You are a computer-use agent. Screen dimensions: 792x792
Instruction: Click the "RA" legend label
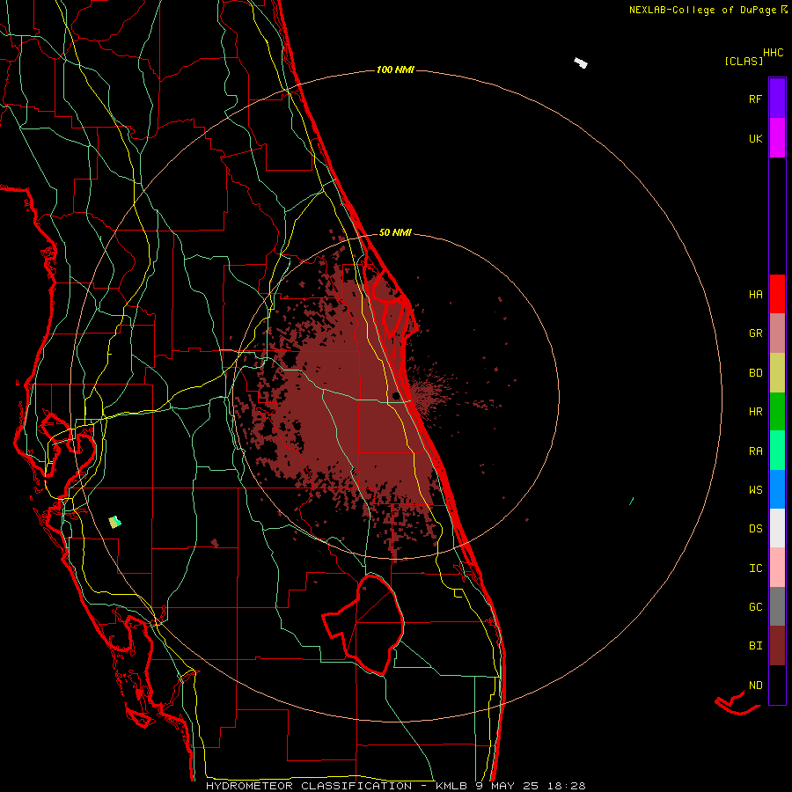pos(755,451)
